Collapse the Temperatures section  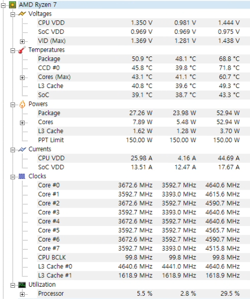[13, 50]
